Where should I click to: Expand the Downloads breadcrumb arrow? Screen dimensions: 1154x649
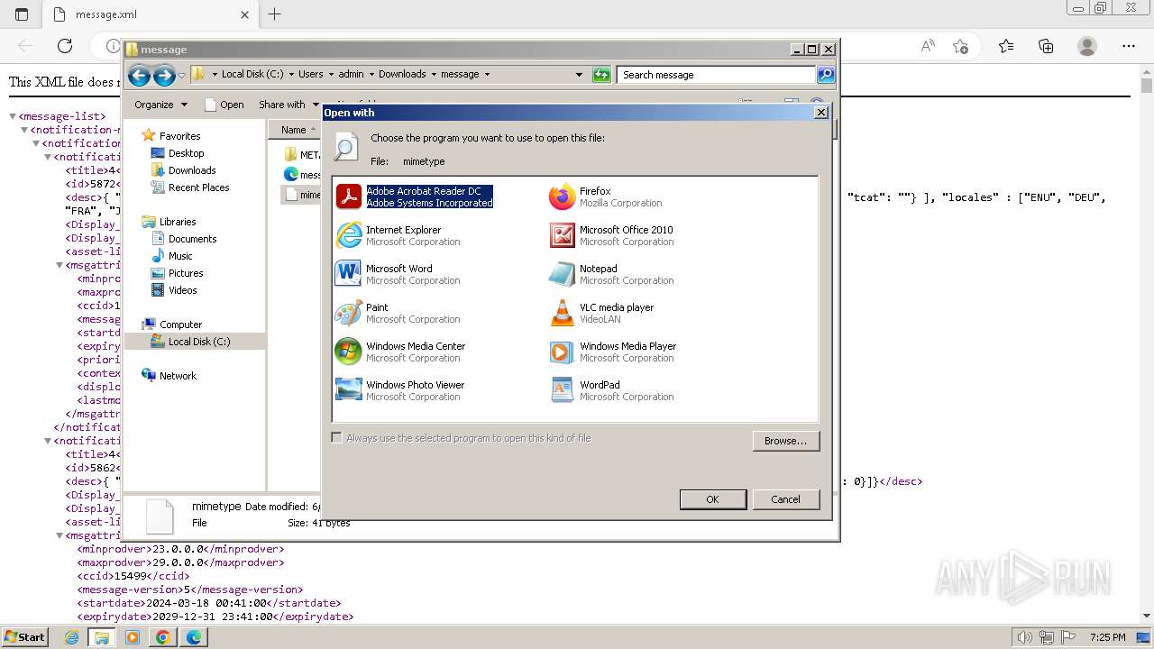[434, 75]
